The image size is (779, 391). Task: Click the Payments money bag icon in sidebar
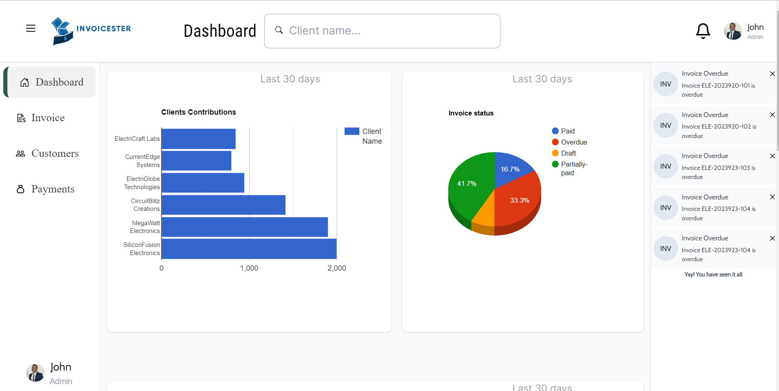(21, 189)
